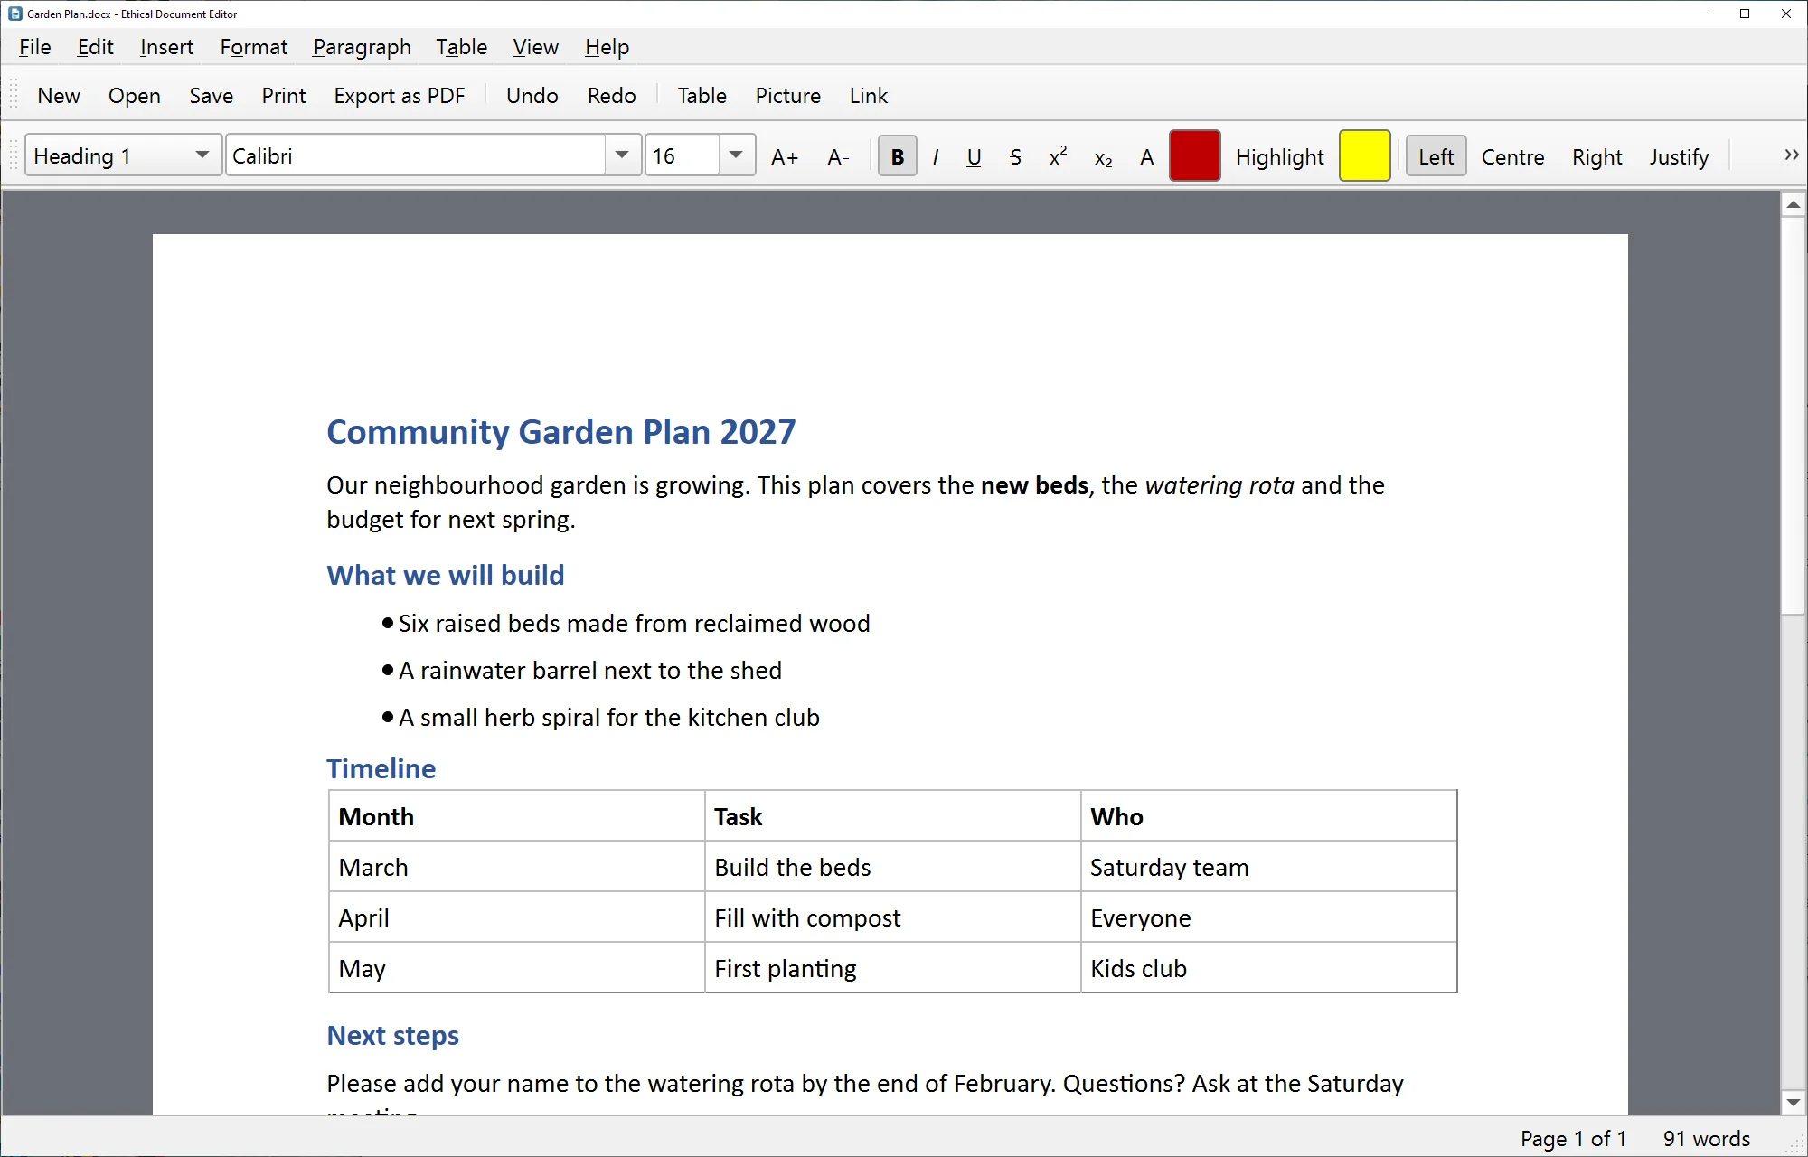
Task: Toggle Superscript formatting
Action: coord(1058,156)
